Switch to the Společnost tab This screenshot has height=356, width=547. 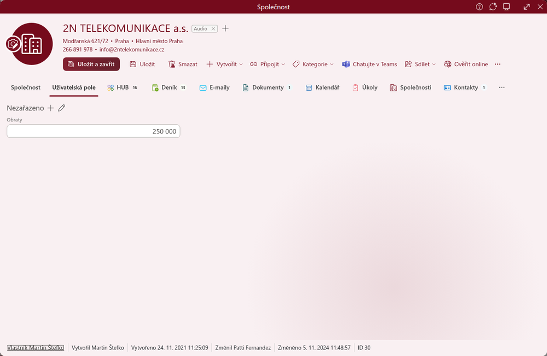click(26, 87)
